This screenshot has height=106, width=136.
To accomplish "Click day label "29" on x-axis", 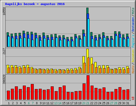I will pyautogui.click(x=120, y=103).
